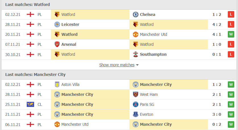Click the West Ham crest icon
Image resolution: width=238 pixels, height=130 pixels.
[135, 94]
